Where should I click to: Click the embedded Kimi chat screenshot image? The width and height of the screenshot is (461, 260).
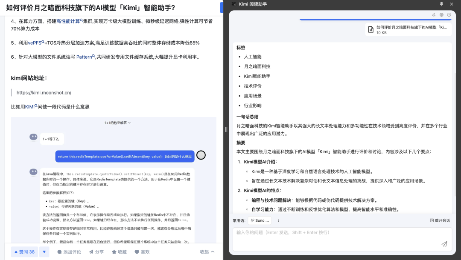114,180
